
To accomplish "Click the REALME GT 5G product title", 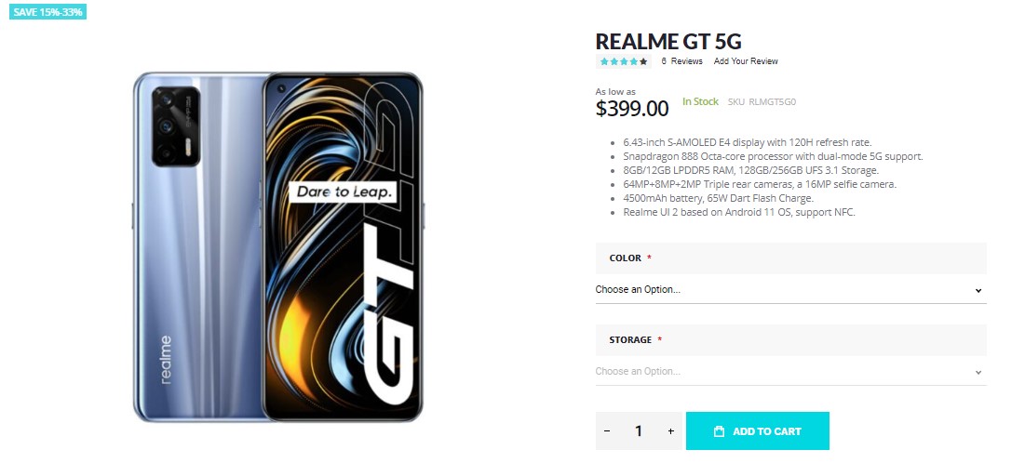I will tap(668, 42).
